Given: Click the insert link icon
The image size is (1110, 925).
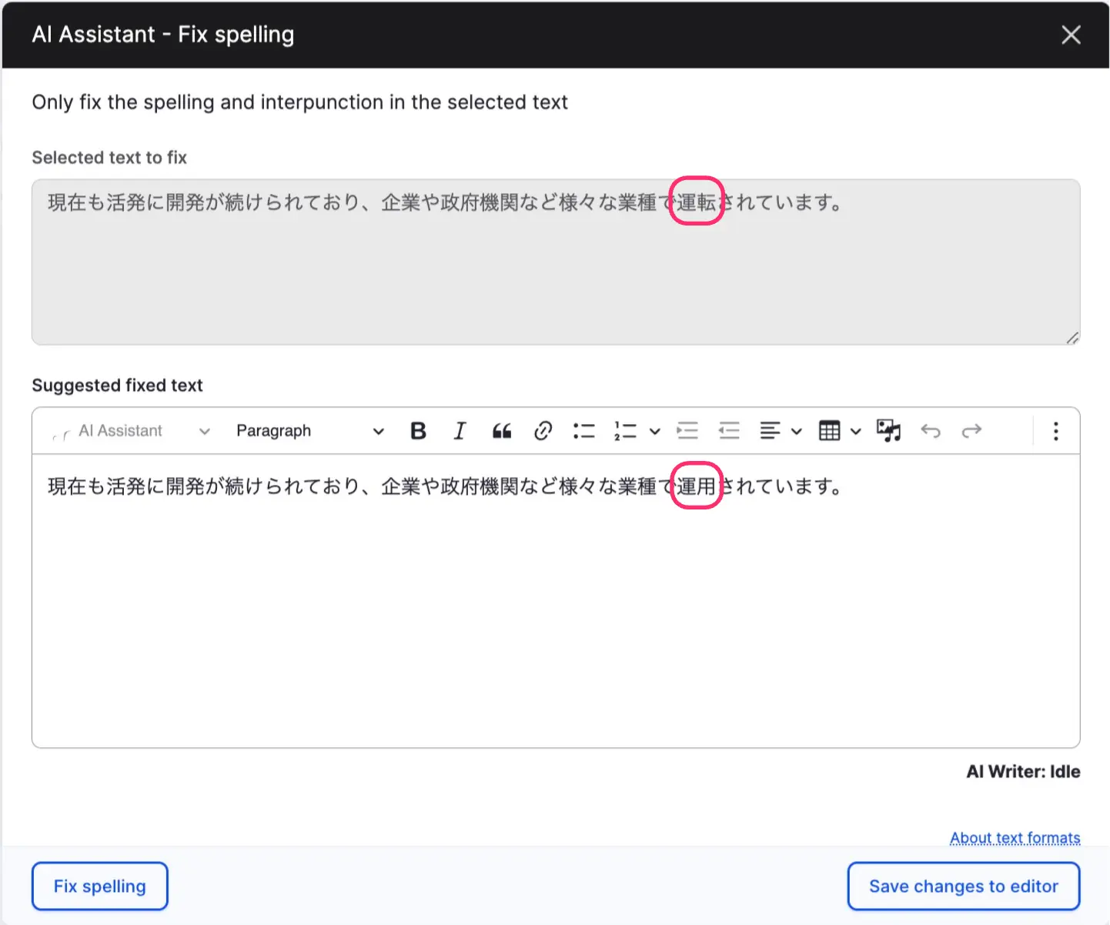Looking at the screenshot, I should tap(543, 431).
